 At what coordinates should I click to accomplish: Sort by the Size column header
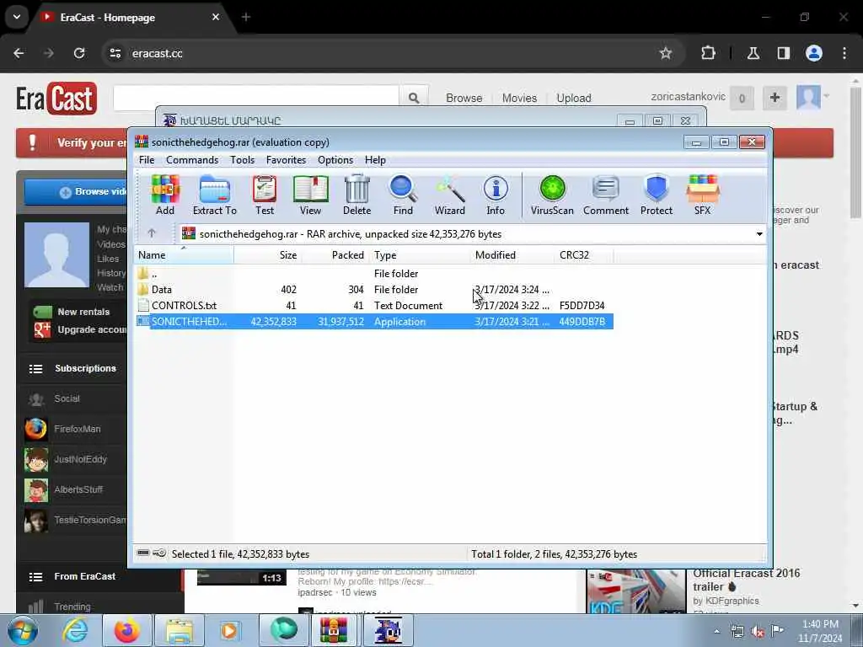coord(267,255)
